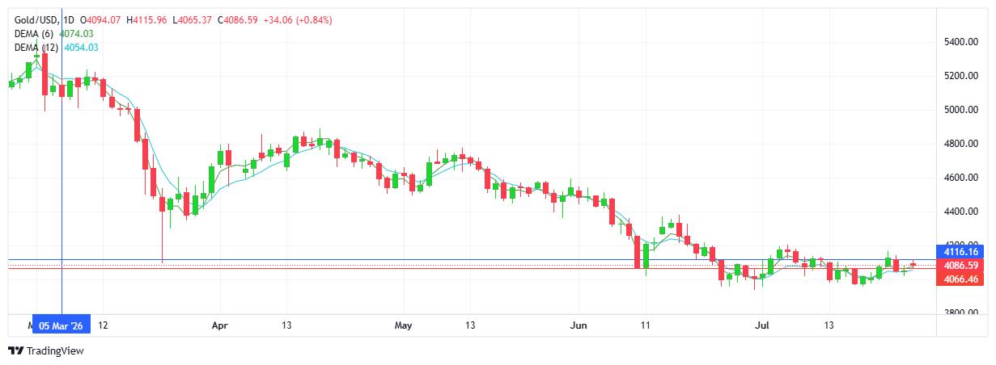Click the 4600.00 price scale label

coord(960,178)
